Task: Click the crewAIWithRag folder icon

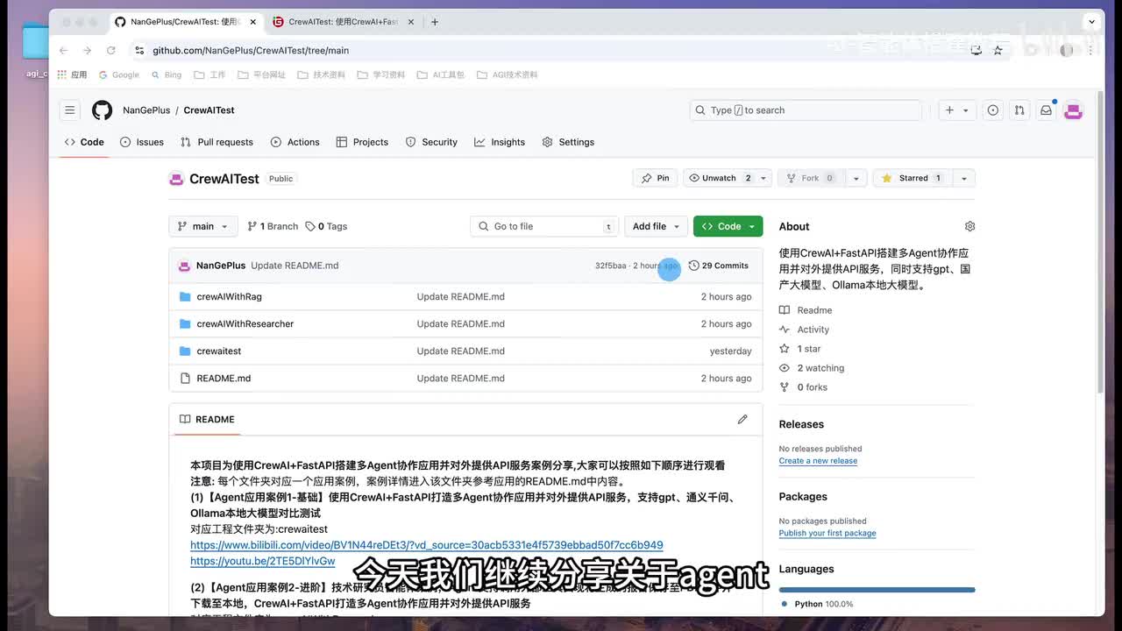Action: click(x=184, y=296)
